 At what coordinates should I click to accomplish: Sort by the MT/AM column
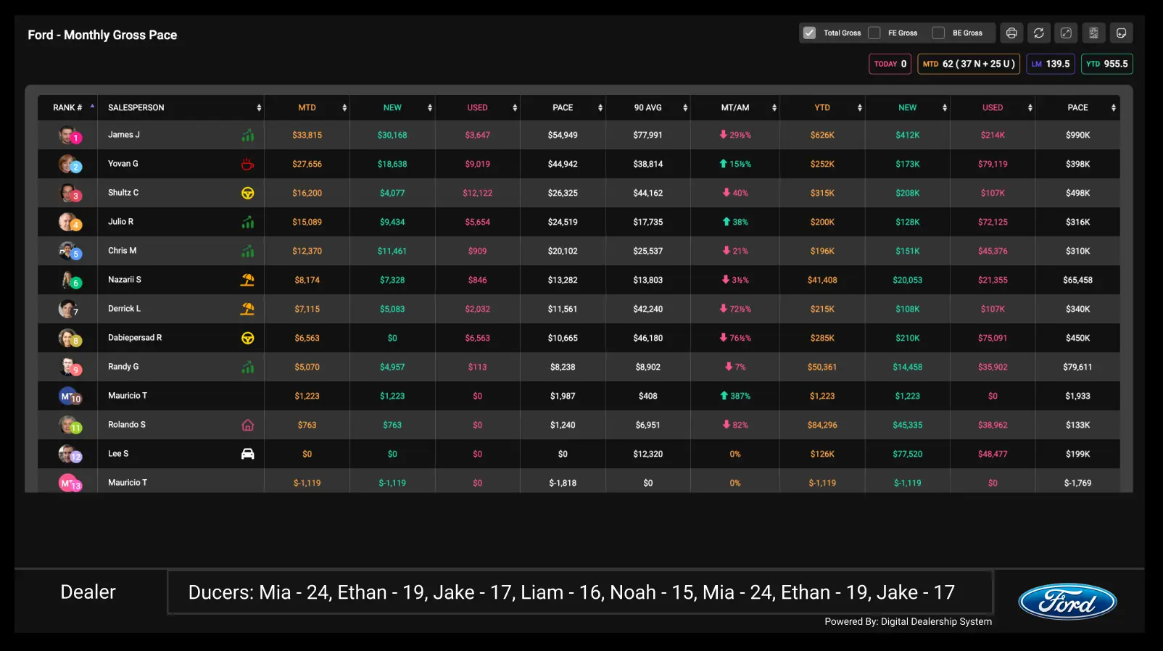pos(735,107)
